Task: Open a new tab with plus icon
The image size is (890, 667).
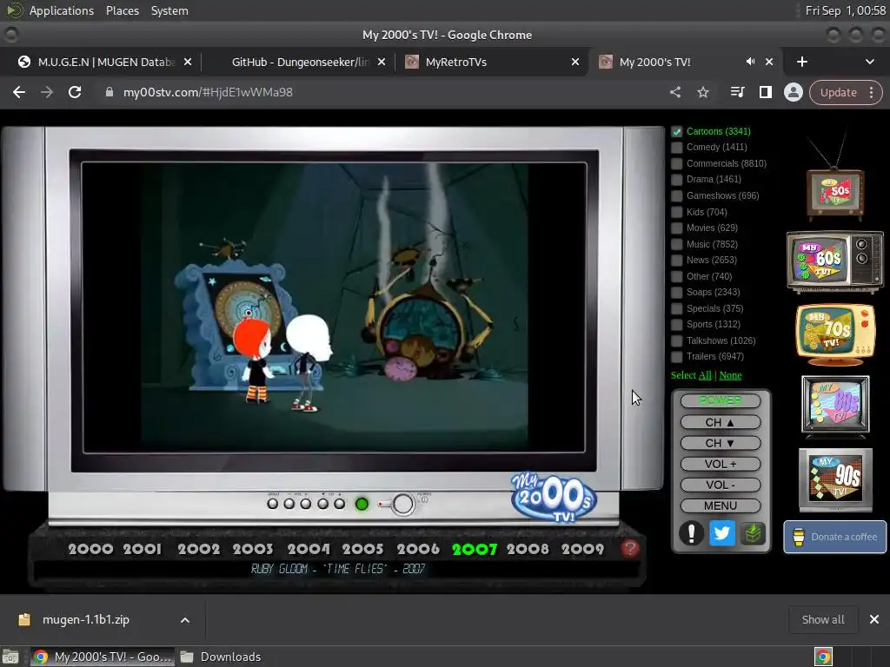Action: [x=801, y=62]
